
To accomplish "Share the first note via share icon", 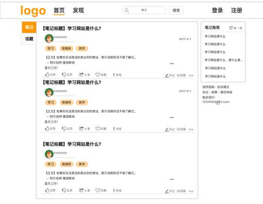I will pos(81,74).
